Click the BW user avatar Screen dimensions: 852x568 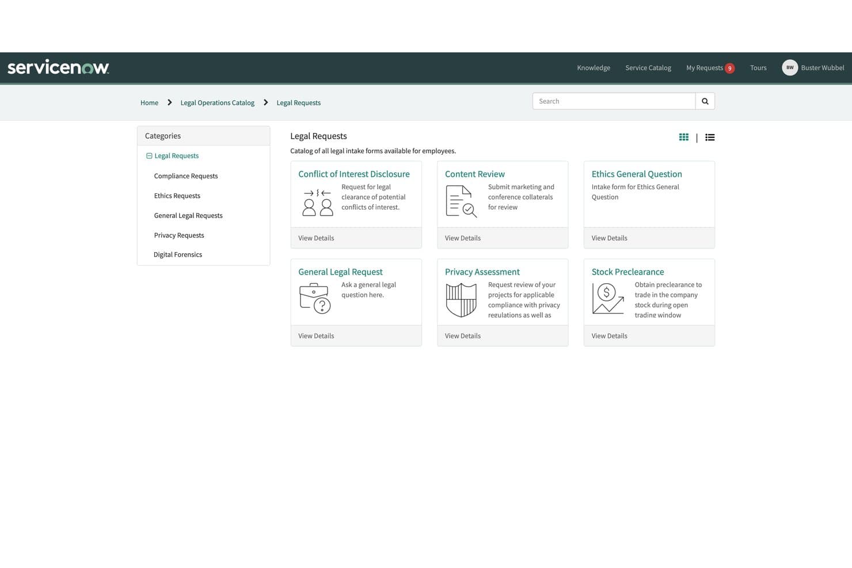790,67
